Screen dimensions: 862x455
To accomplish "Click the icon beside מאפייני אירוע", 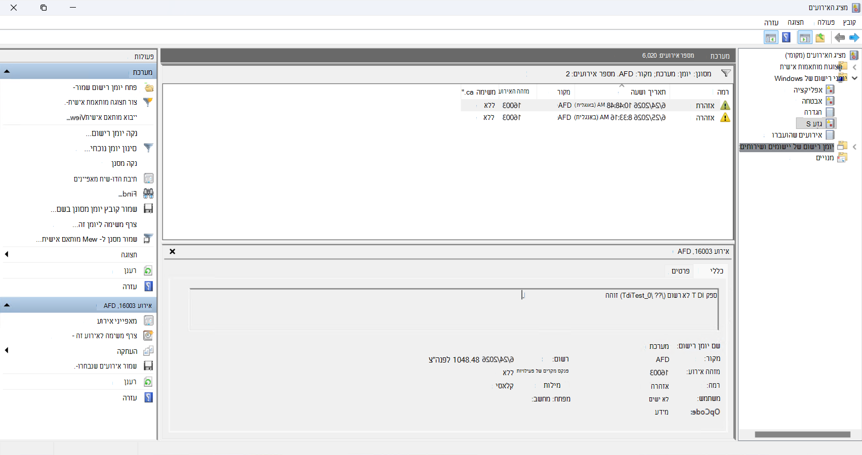I will [149, 321].
